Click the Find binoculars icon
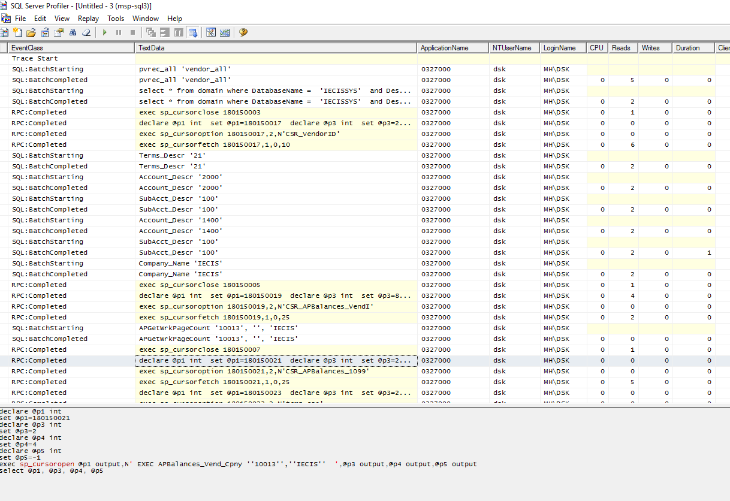The image size is (730, 501). [73, 32]
